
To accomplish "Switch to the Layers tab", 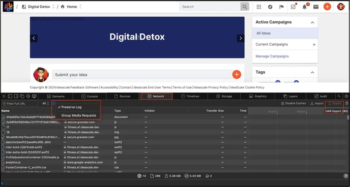I will click(x=290, y=96).
